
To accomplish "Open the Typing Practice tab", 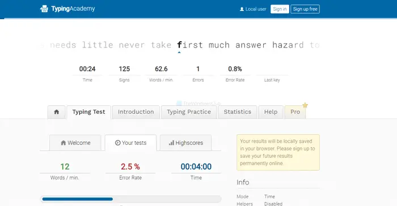I will pos(189,112).
